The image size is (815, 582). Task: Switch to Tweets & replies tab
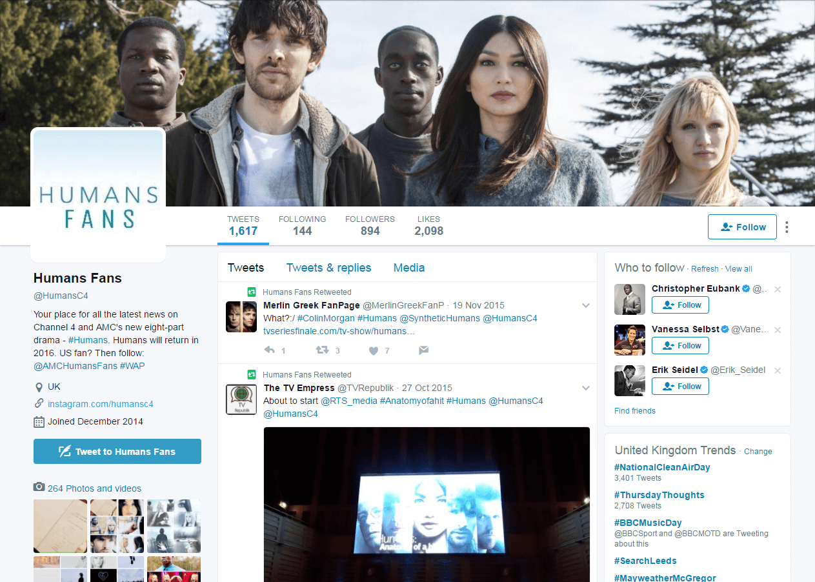328,268
